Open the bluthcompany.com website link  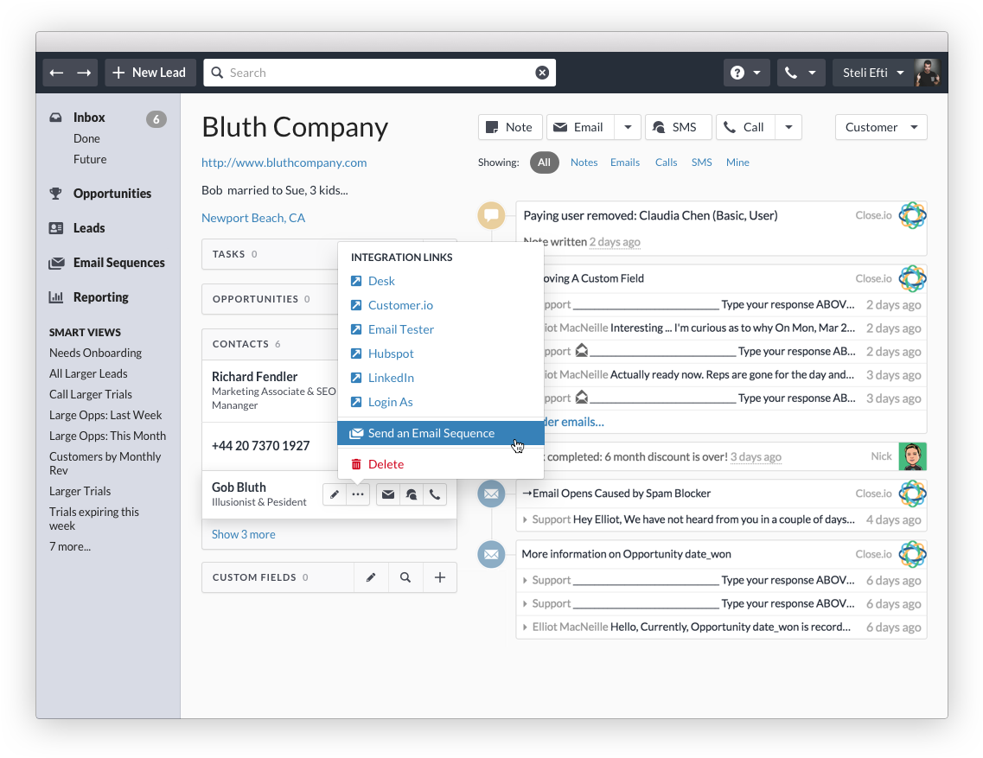click(284, 162)
